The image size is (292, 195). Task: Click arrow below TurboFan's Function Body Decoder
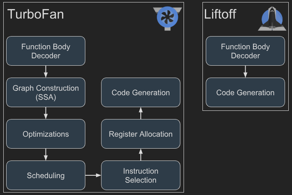click(x=46, y=71)
